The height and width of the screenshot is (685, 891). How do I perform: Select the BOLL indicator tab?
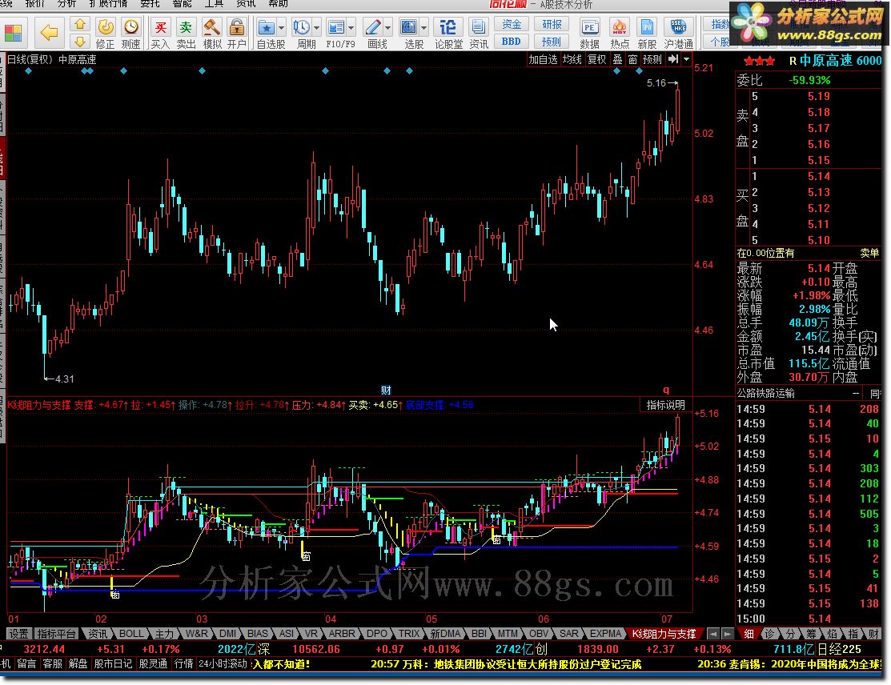pos(130,633)
